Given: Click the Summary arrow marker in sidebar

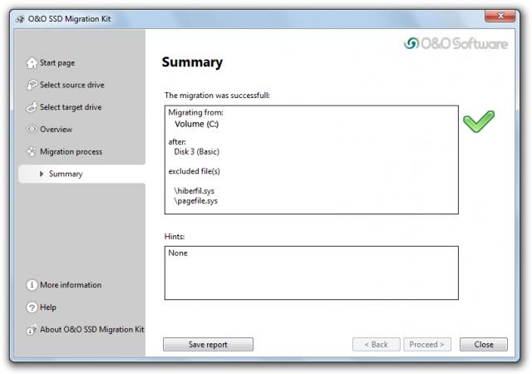Looking at the screenshot, I should click(x=42, y=174).
